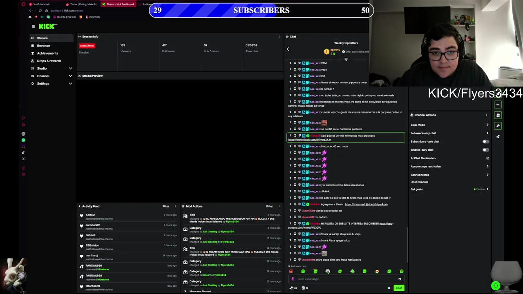Open the Steam link in chat
Viewport: 523px width, 294px height.
[x=366, y=204]
